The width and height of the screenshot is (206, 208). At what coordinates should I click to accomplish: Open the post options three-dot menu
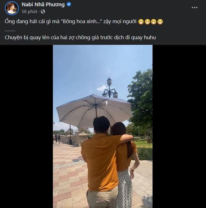tap(195, 7)
